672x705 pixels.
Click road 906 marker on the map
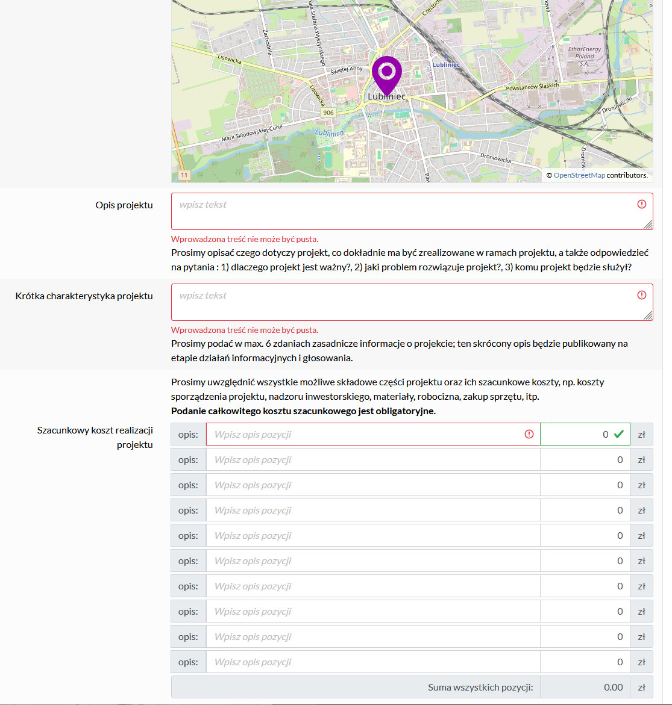[x=328, y=113]
